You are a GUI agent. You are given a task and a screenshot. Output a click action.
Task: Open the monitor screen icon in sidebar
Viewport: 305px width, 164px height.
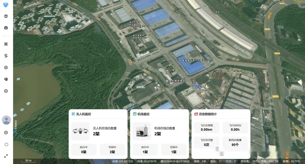coord(6,16)
